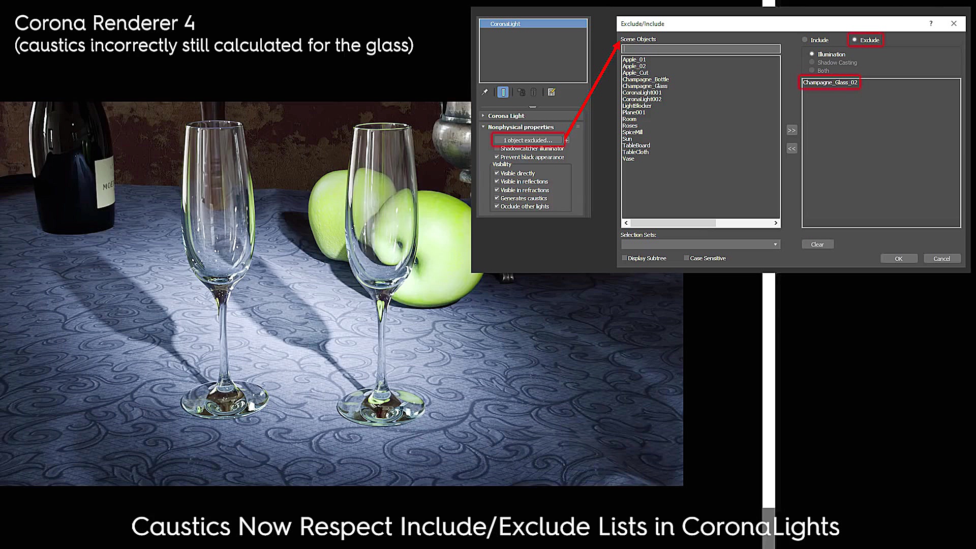Click the Clear button
Screen dimensions: 976x549
coord(817,245)
